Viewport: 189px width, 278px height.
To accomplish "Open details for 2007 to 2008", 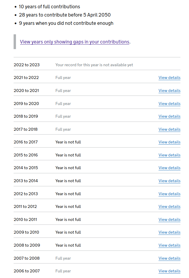I will pos(169,258).
